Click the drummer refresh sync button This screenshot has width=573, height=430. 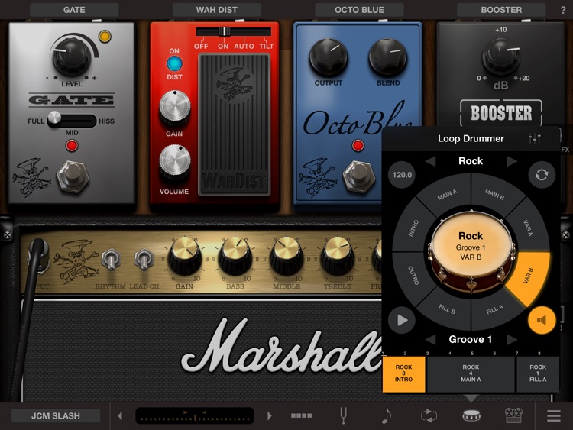click(542, 175)
